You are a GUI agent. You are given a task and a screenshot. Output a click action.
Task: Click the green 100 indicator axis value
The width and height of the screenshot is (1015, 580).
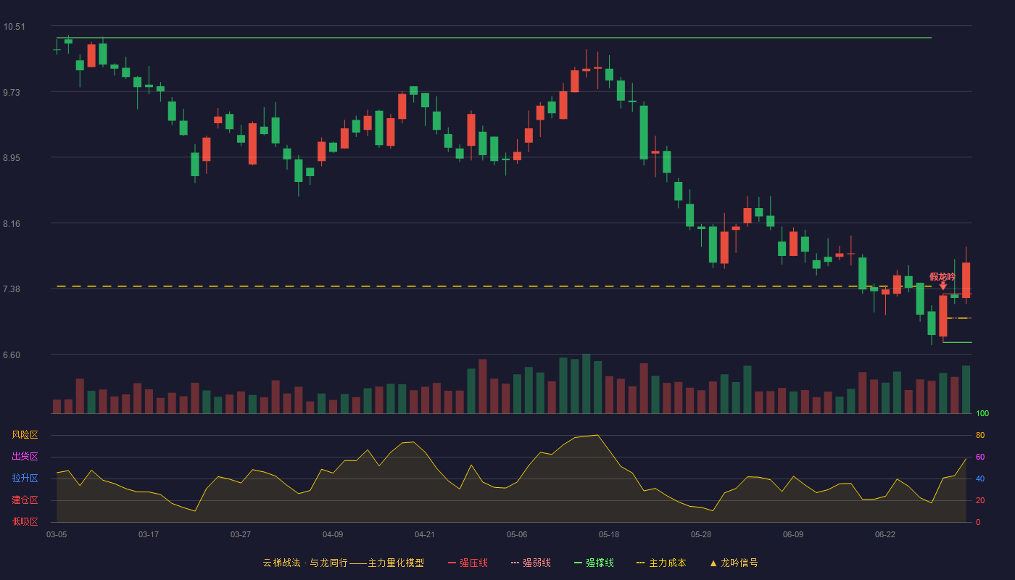pyautogui.click(x=982, y=414)
